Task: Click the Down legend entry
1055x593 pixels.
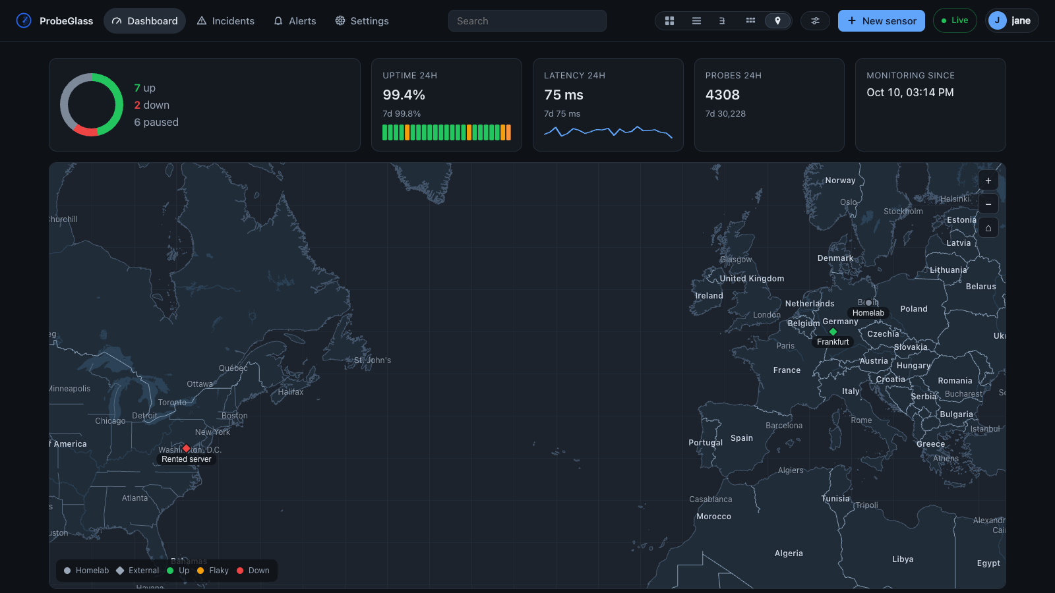Action: 253,571
